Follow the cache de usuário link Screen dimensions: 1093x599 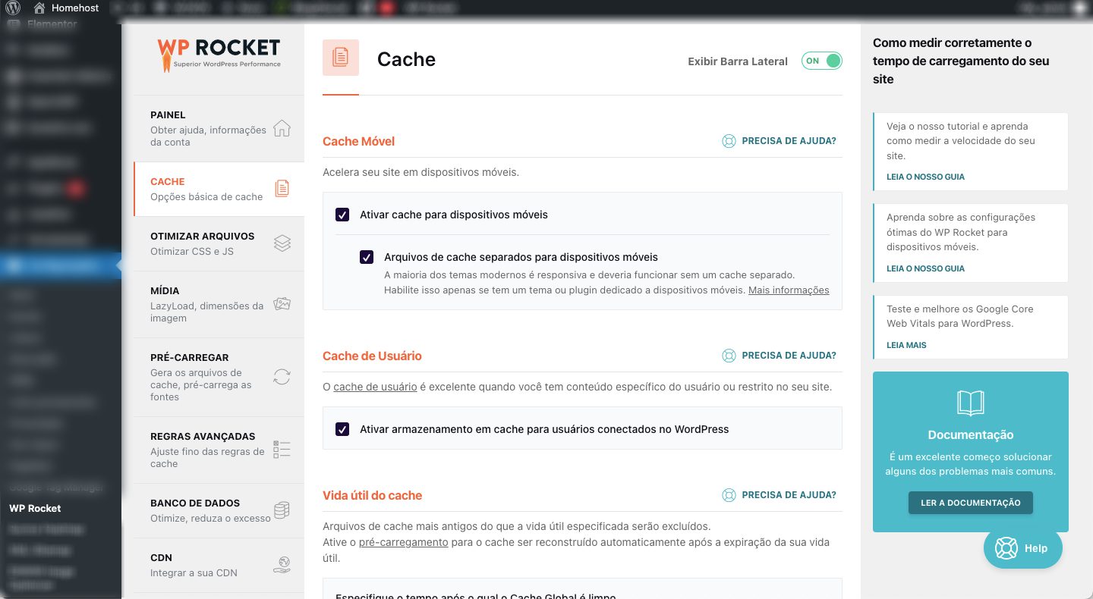click(x=375, y=387)
